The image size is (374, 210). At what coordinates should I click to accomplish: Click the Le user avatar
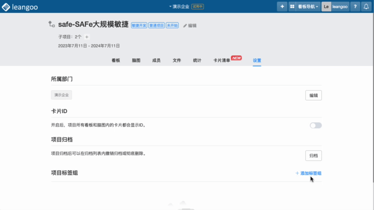pos(326,7)
